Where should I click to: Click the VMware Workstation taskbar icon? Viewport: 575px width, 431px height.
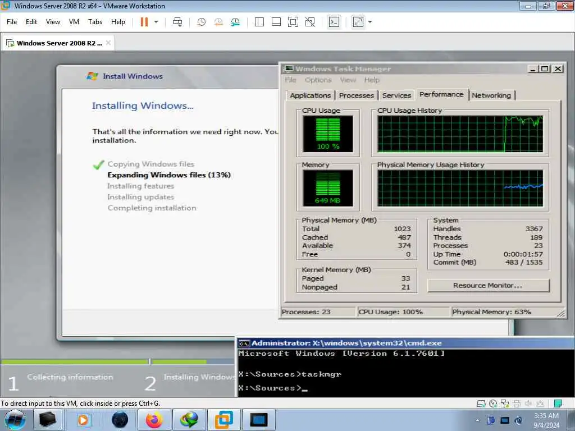[224, 420]
